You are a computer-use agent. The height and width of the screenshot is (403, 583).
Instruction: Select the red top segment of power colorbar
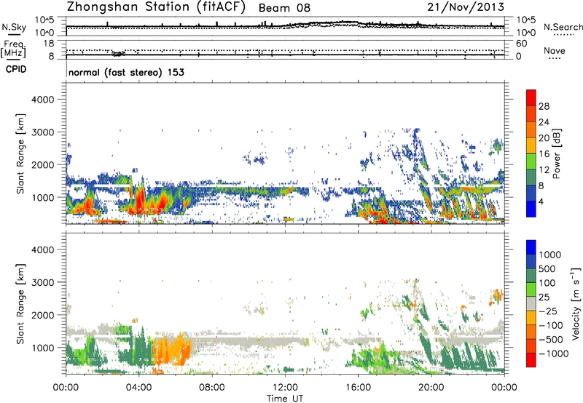pos(531,97)
